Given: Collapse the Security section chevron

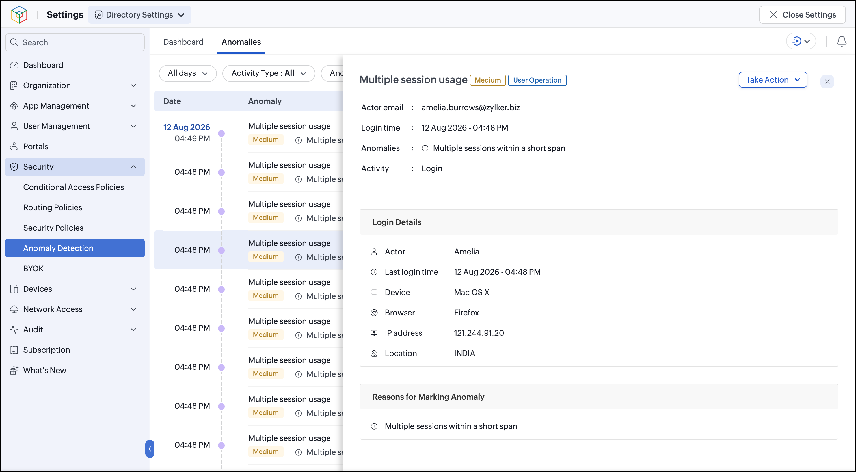Looking at the screenshot, I should click(x=134, y=167).
